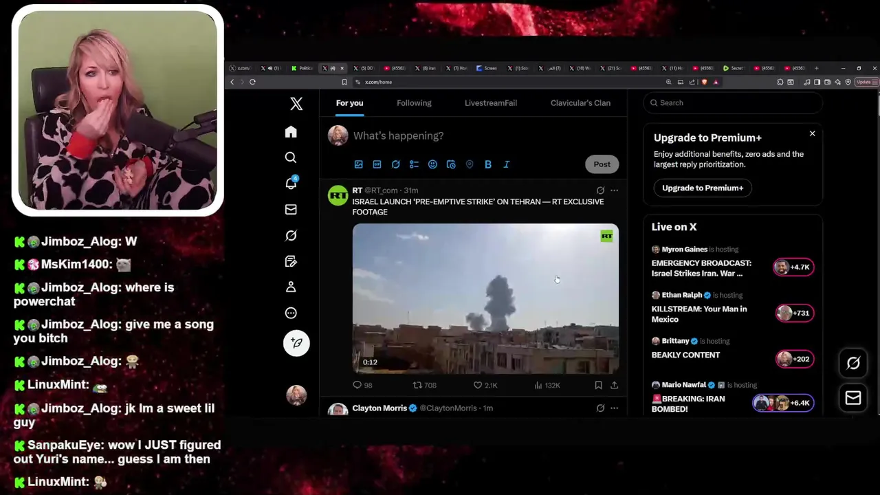Click the Post button
The image size is (880, 495).
pyautogui.click(x=602, y=164)
